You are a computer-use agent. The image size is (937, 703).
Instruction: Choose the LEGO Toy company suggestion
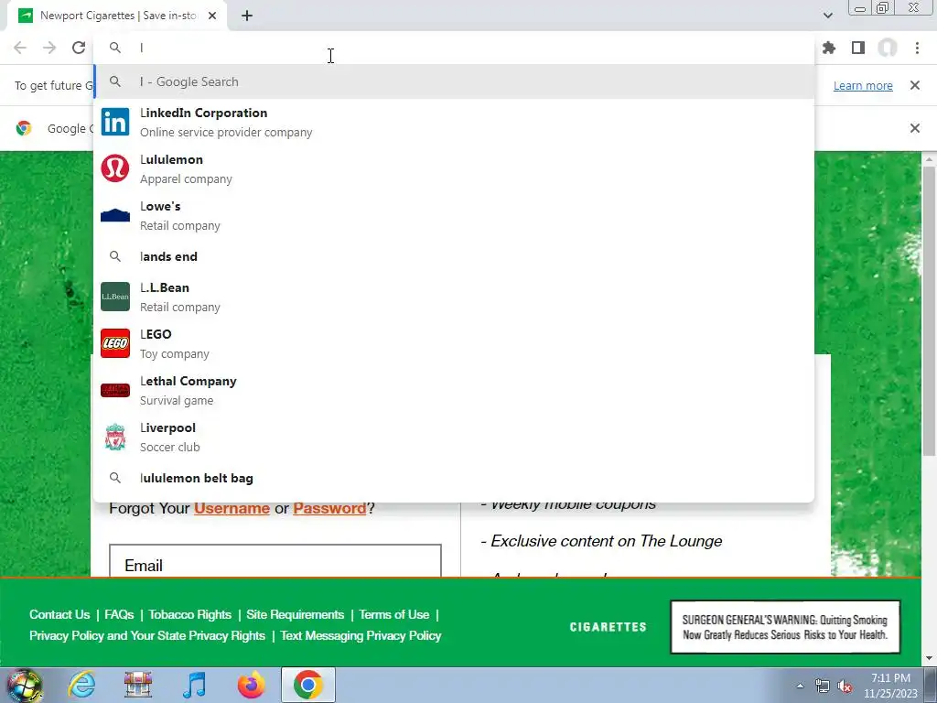[454, 344]
